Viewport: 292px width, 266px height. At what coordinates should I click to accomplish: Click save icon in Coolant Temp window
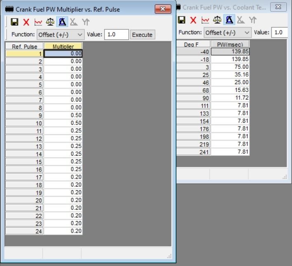click(x=181, y=20)
